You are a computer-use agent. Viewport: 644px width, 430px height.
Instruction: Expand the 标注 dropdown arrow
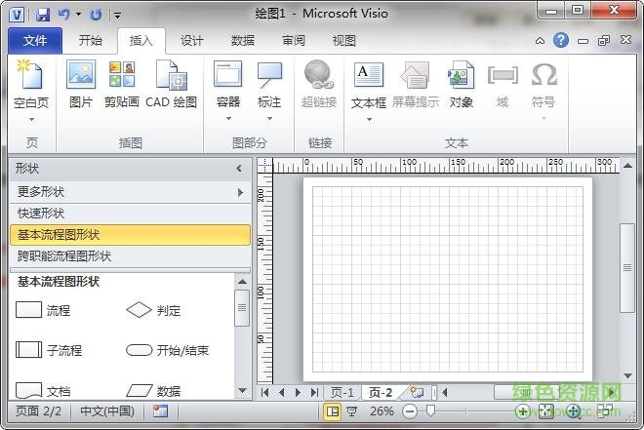(270, 119)
